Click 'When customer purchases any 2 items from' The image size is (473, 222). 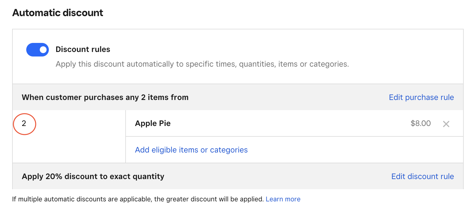click(x=105, y=97)
